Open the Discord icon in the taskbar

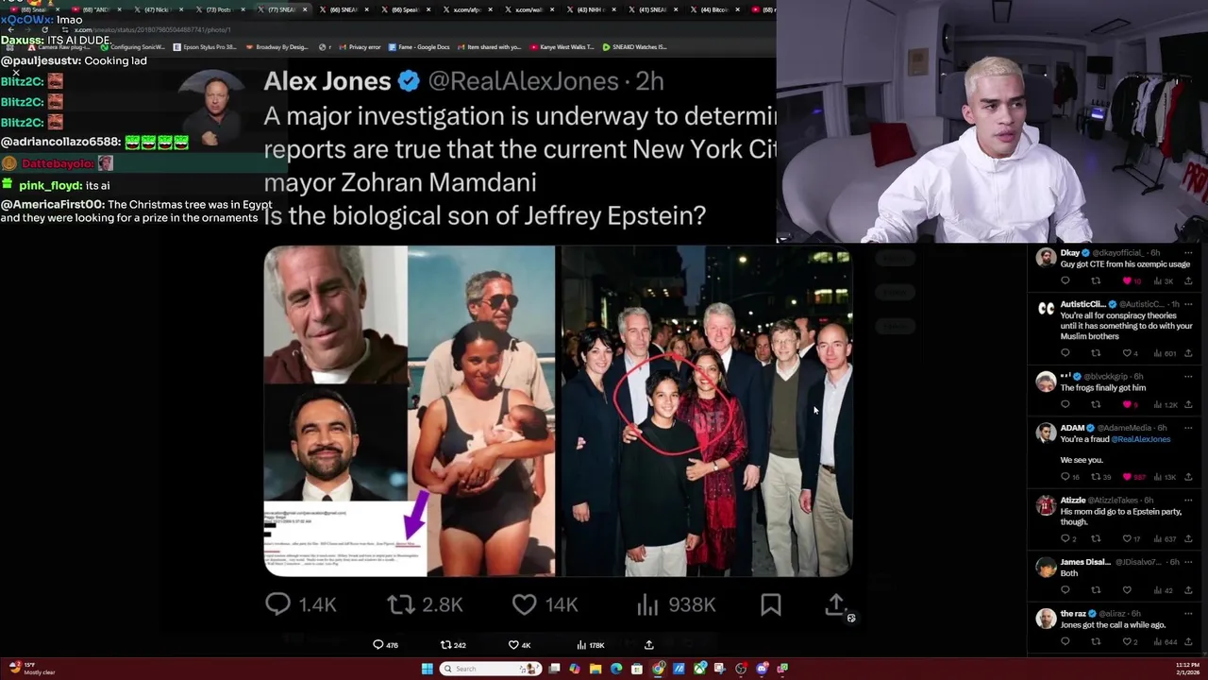tap(762, 669)
